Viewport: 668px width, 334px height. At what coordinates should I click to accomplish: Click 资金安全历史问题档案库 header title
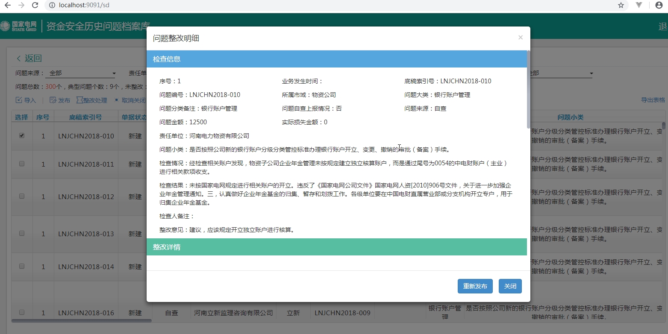pos(98,26)
